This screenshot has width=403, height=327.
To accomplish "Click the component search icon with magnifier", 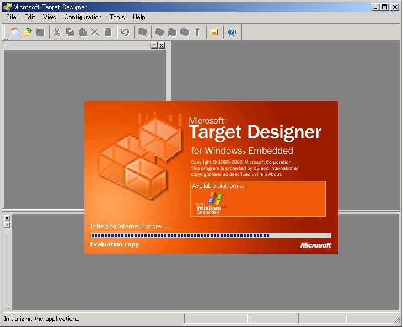I will coord(142,32).
